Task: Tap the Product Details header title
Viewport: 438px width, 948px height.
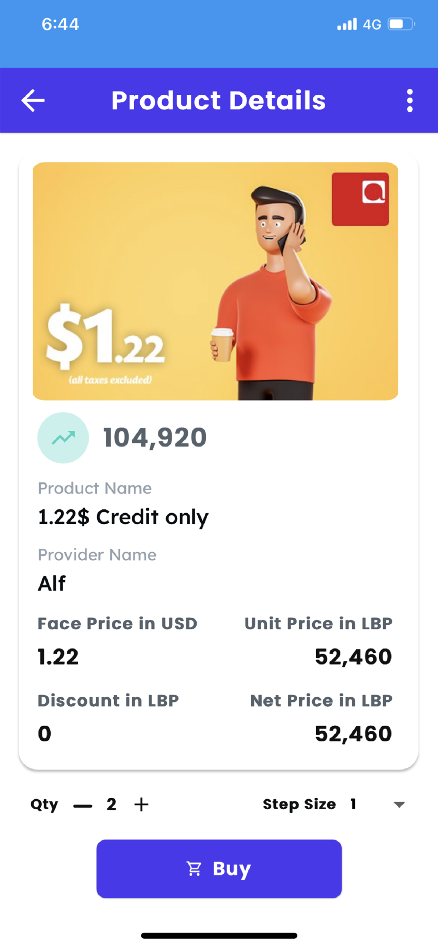Action: 219,100
